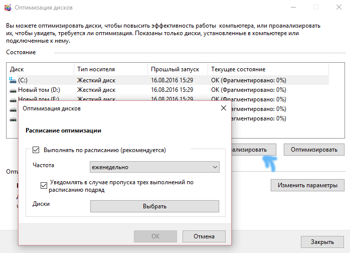Sort by Тип носителя column header

[x=111, y=69]
